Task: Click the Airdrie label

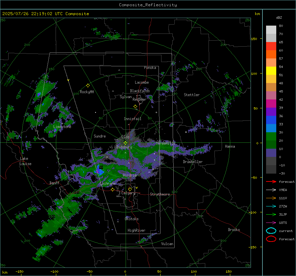Action: click(x=130, y=175)
